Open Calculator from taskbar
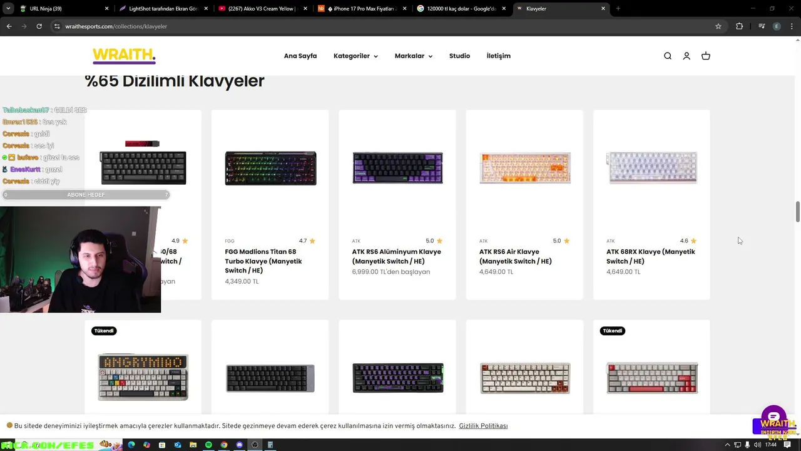 tap(270, 445)
